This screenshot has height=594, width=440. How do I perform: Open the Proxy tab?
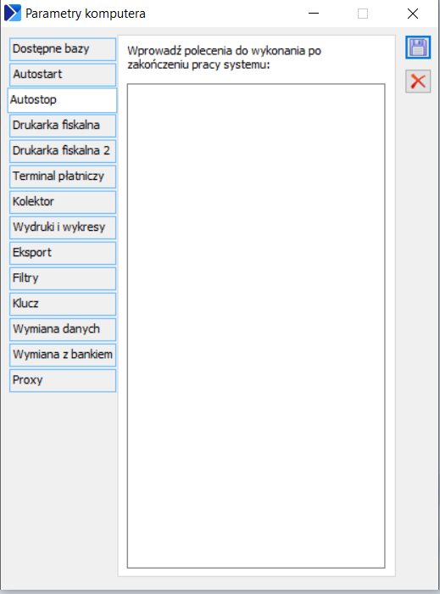(x=63, y=380)
